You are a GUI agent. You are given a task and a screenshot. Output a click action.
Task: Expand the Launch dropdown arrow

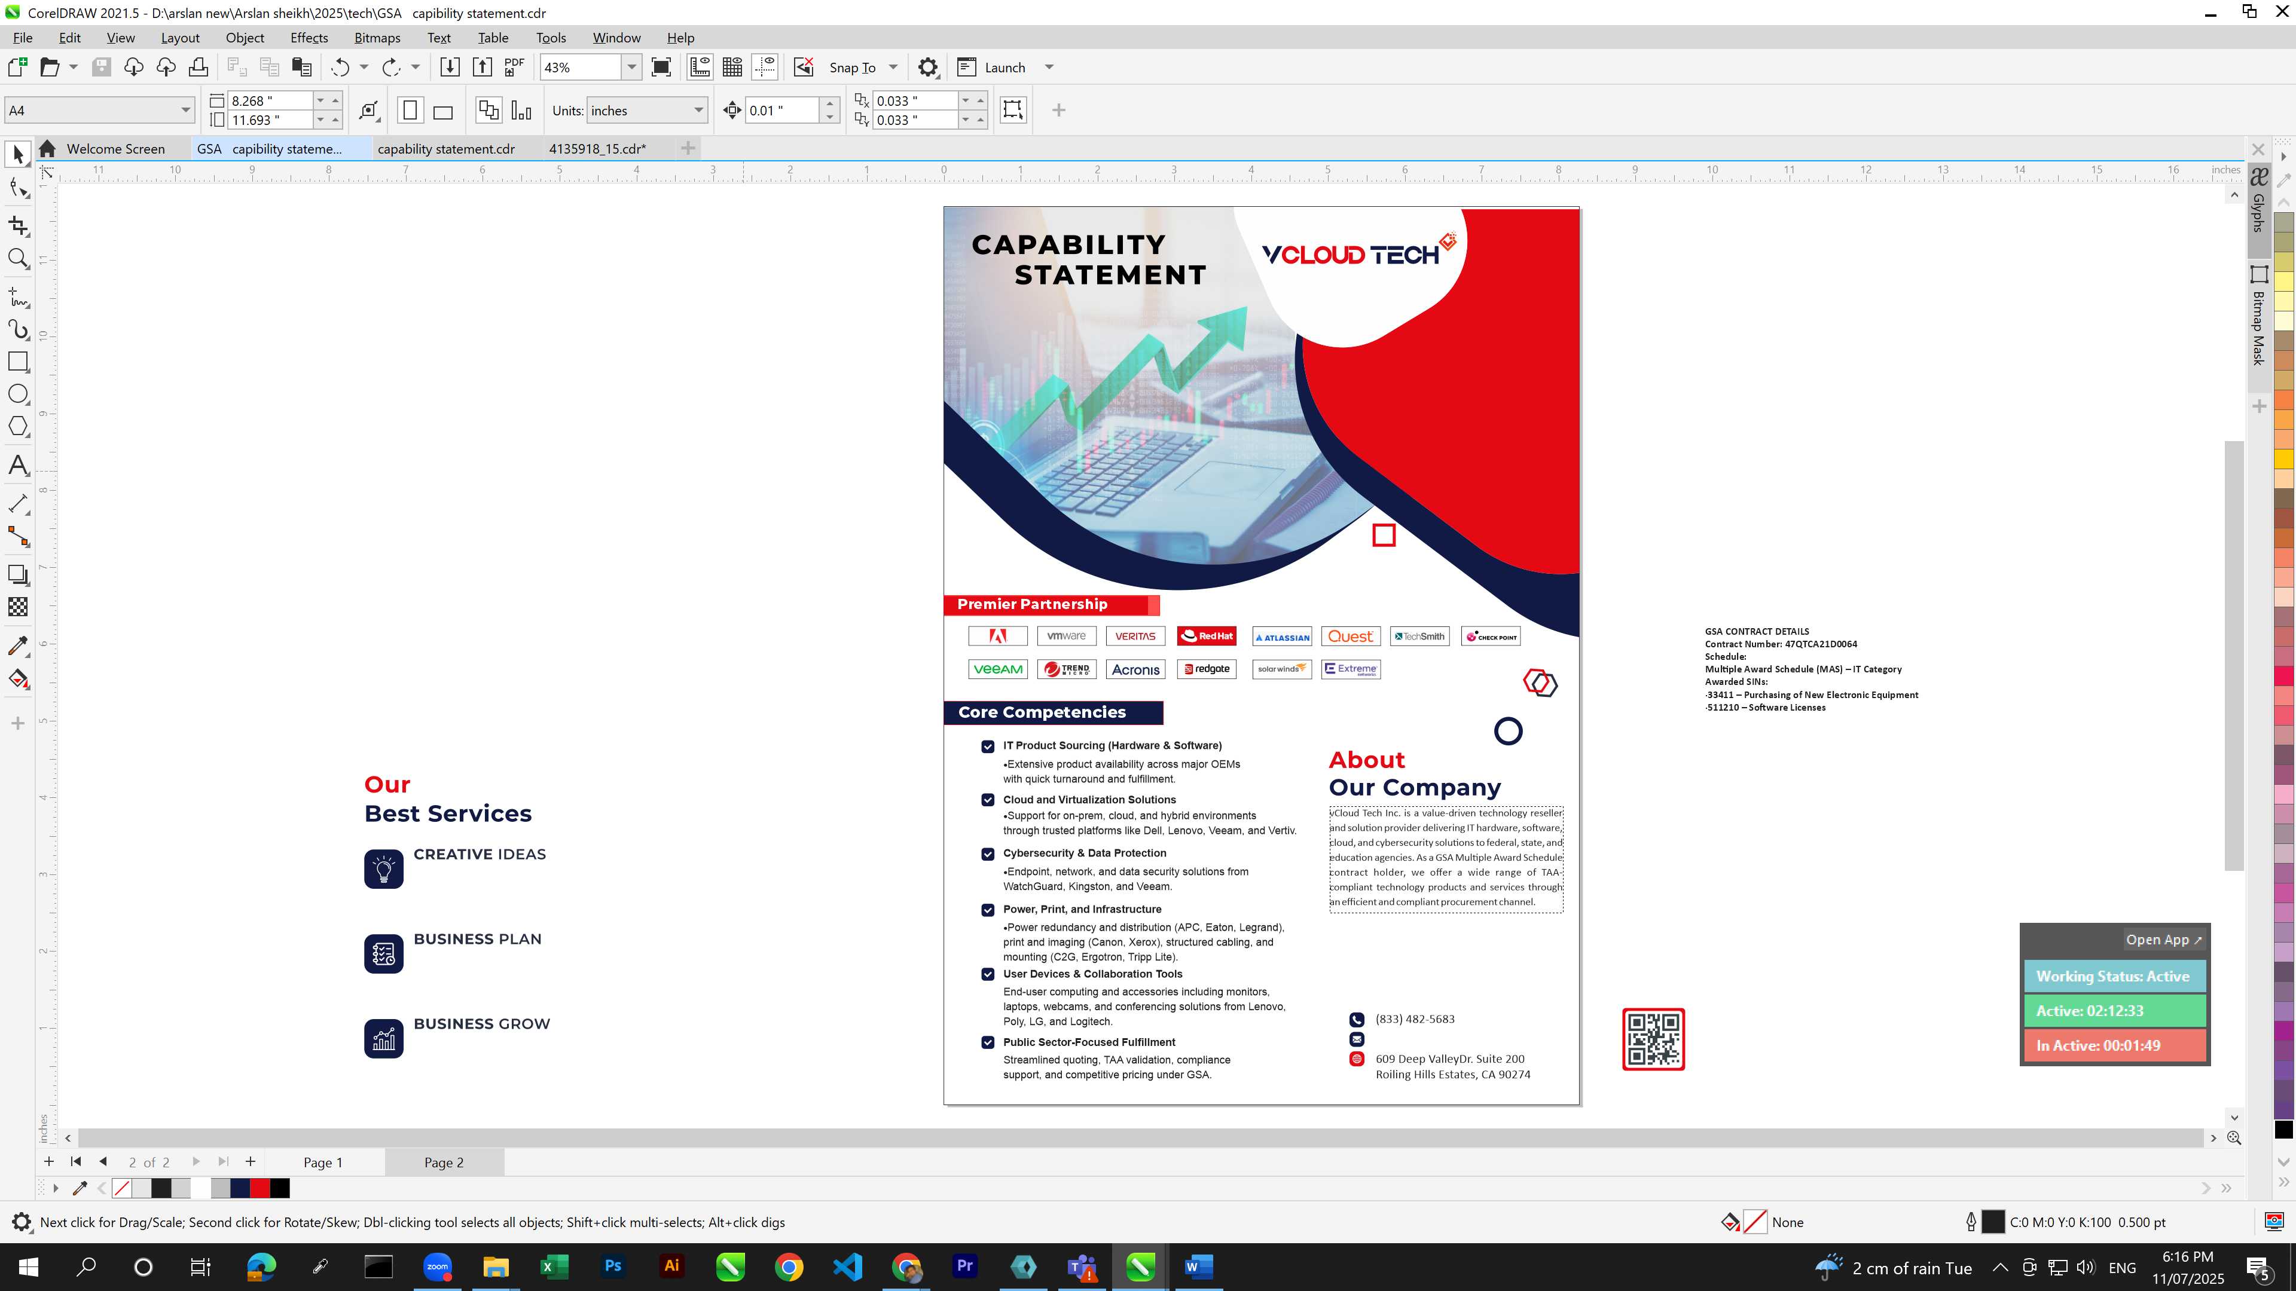pyautogui.click(x=1049, y=67)
